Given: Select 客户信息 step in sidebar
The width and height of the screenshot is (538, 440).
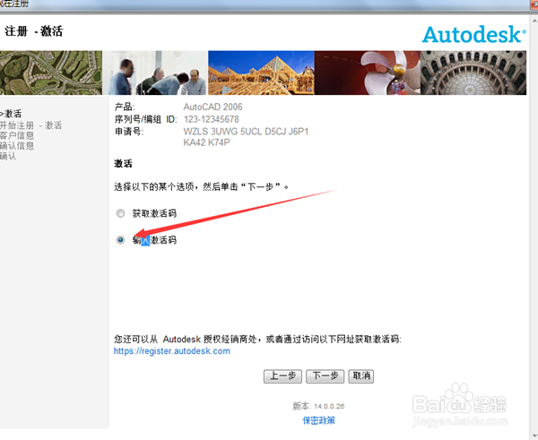Looking at the screenshot, I should point(17,135).
